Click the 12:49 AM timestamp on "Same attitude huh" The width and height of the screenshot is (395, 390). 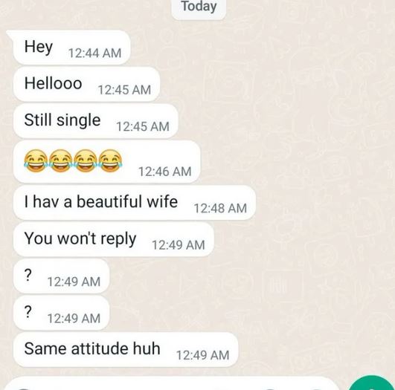[x=203, y=355]
